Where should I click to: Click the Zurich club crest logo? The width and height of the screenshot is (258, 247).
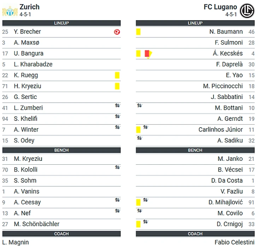click(x=10, y=11)
